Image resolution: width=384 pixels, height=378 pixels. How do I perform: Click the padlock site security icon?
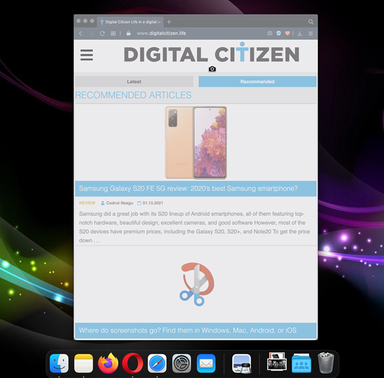tap(129, 33)
